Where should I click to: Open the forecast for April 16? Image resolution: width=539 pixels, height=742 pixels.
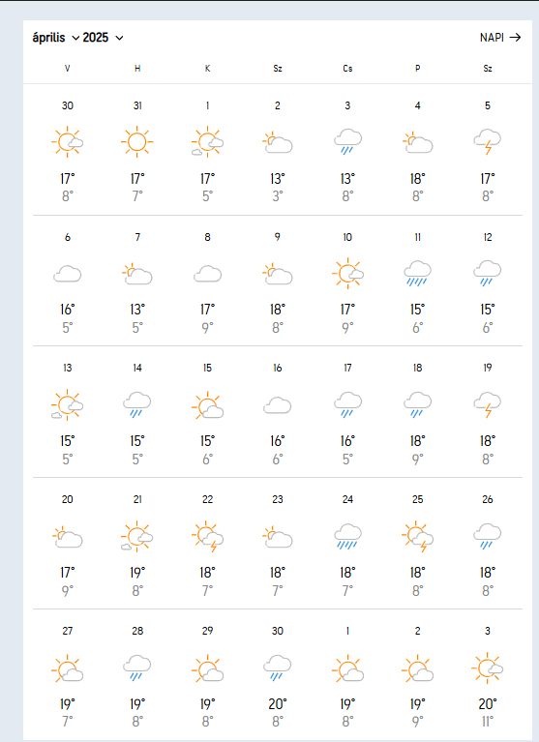pyautogui.click(x=278, y=405)
